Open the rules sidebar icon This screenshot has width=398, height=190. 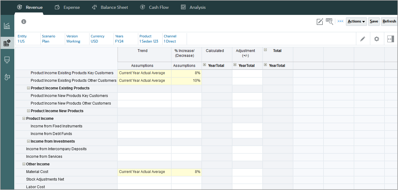[x=7, y=77]
